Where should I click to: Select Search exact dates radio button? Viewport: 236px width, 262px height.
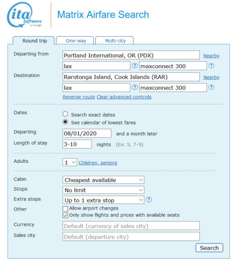65,114
